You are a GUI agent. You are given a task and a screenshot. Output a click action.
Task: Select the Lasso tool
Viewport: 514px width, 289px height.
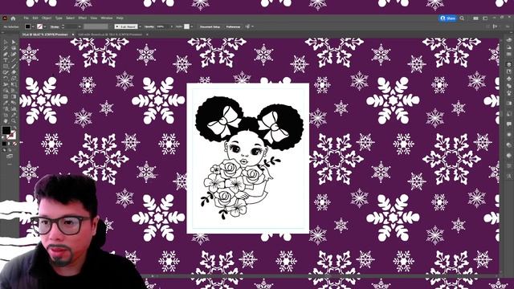14,48
